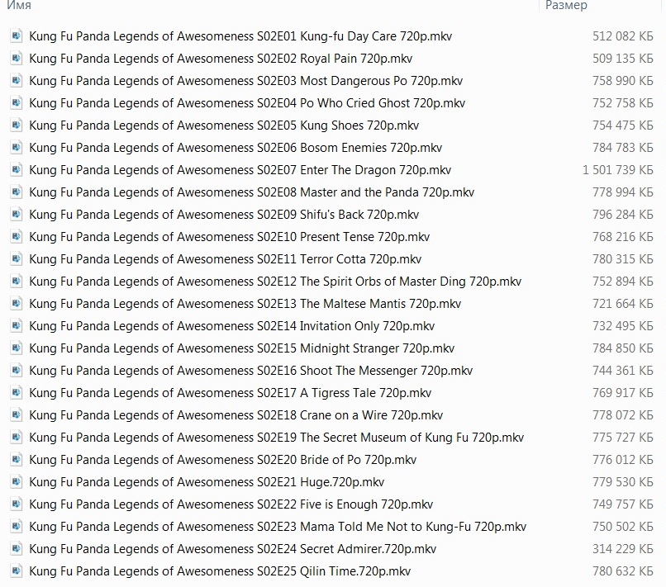Select S02E12 The Spirit Orbs of Master Ding

[275, 282]
